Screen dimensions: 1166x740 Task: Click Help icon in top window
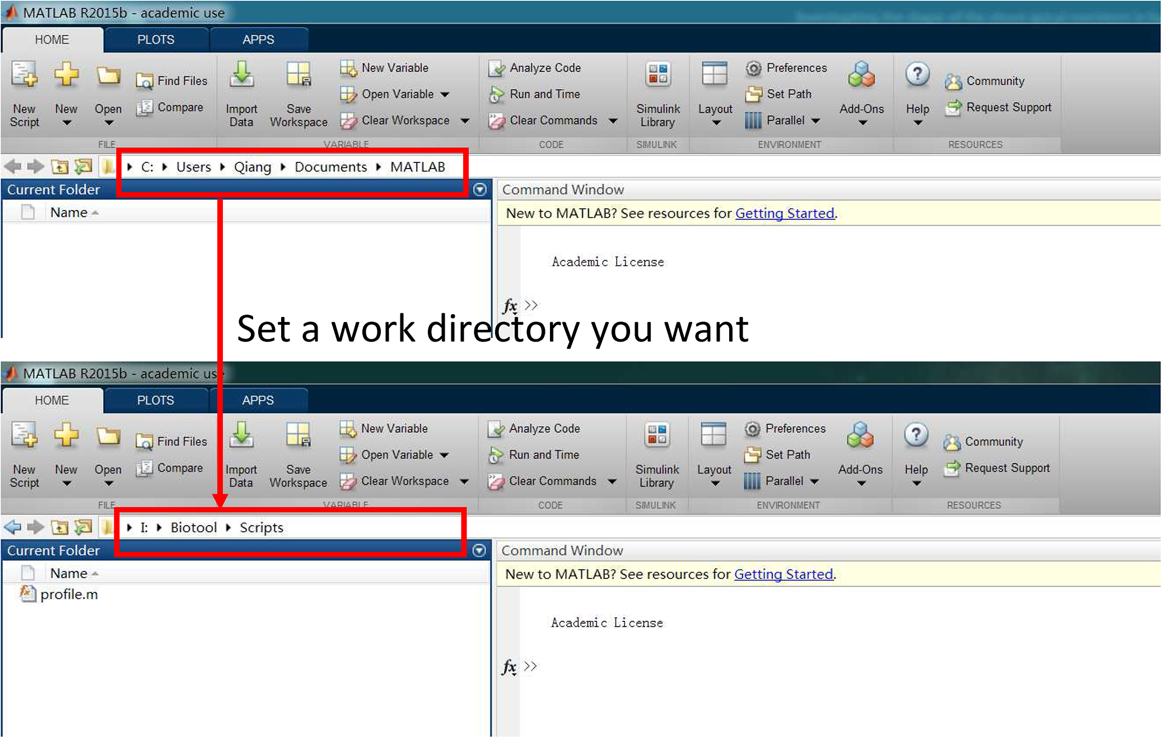point(917,74)
